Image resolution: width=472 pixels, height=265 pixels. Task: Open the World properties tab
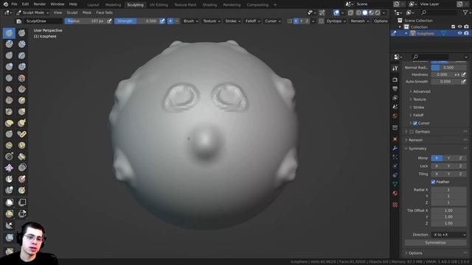pyautogui.click(x=395, y=116)
